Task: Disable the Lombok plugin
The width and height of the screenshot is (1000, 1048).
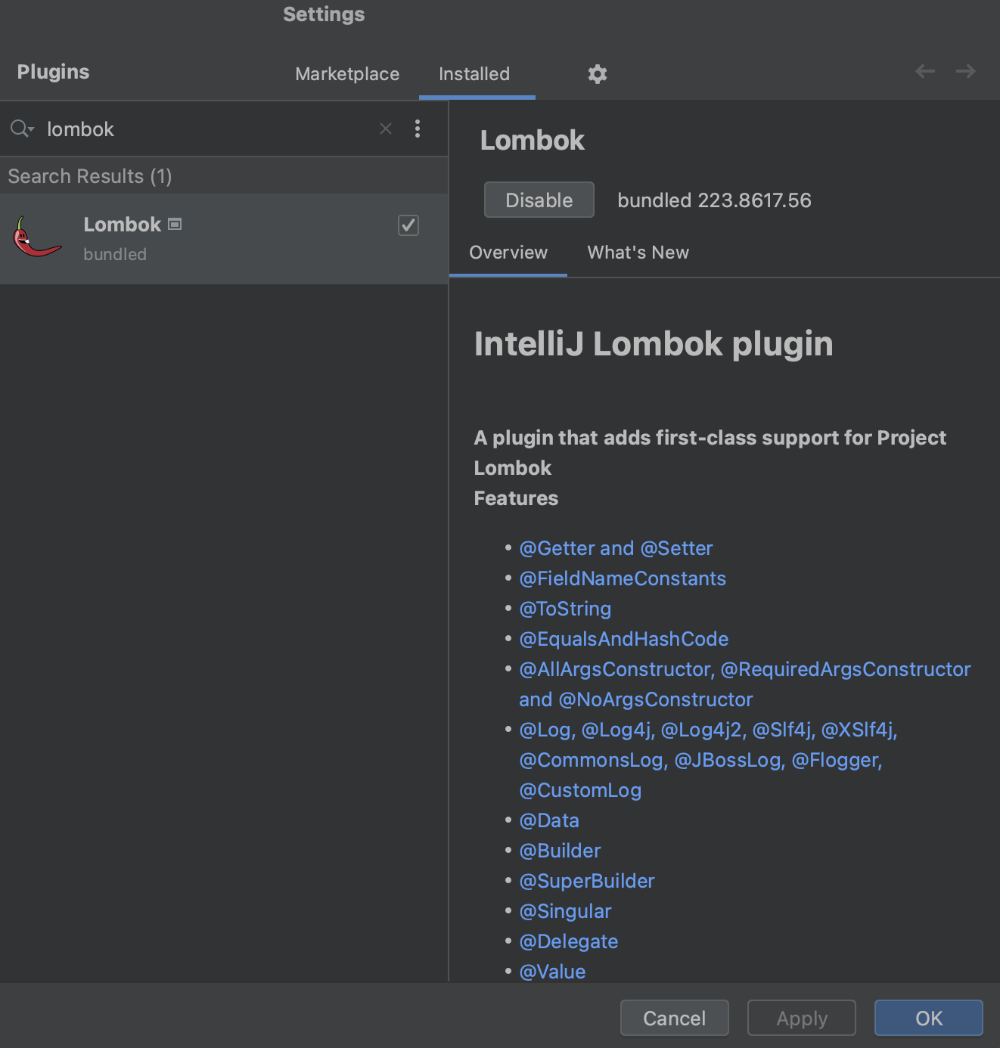Action: [539, 200]
